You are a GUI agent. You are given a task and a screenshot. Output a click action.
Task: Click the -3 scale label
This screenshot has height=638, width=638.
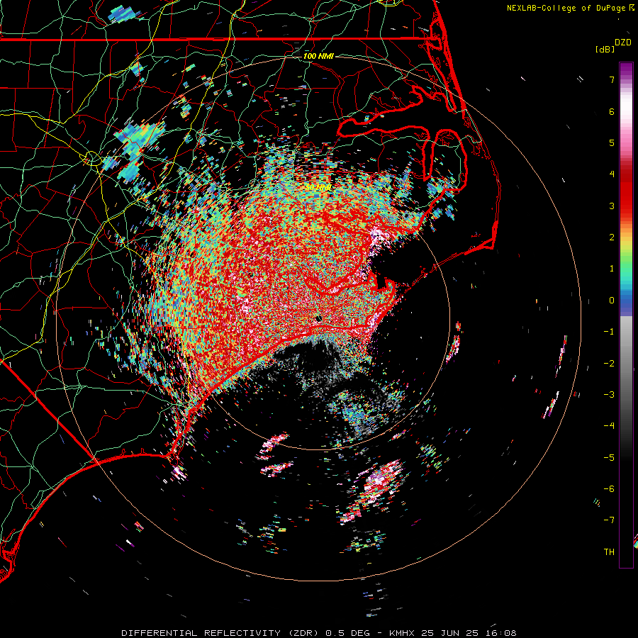(x=609, y=395)
